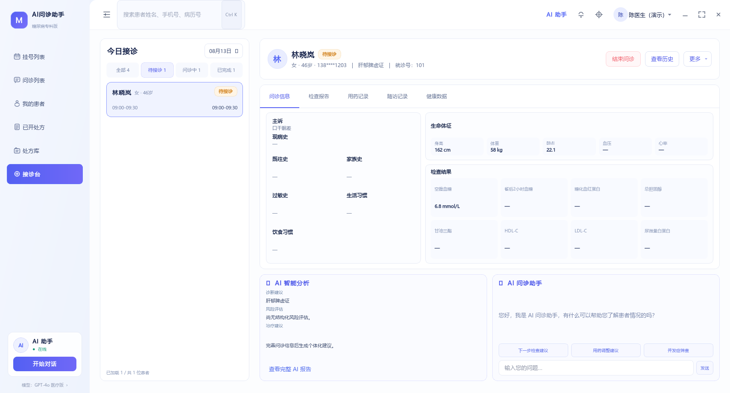Open the headset support icon
The image size is (730, 393).
tap(581, 15)
